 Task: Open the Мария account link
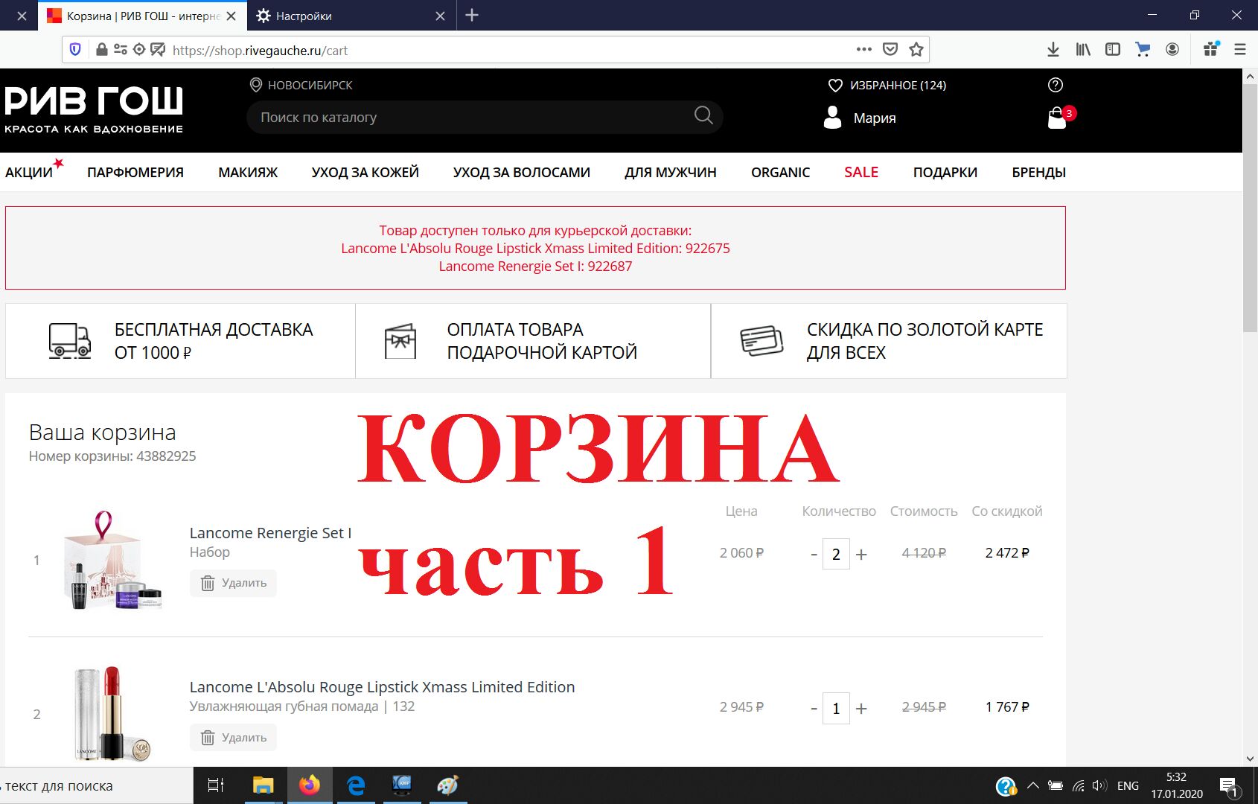pos(875,118)
